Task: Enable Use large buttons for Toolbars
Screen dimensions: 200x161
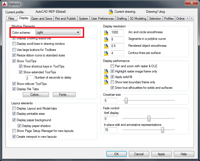Action: click(14, 50)
